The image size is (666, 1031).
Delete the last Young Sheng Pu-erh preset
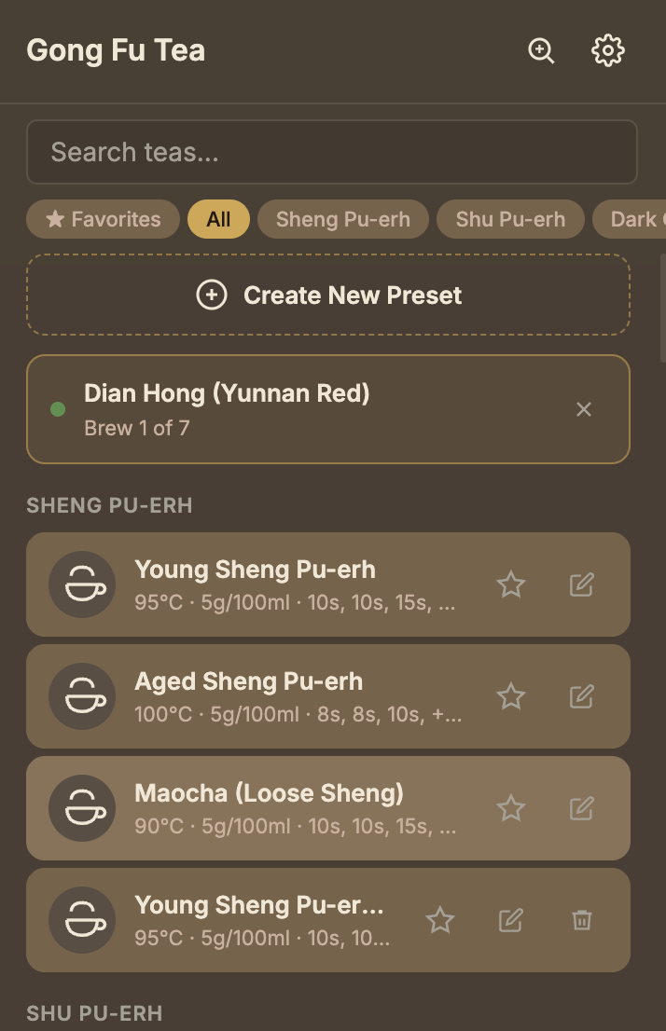click(x=582, y=920)
